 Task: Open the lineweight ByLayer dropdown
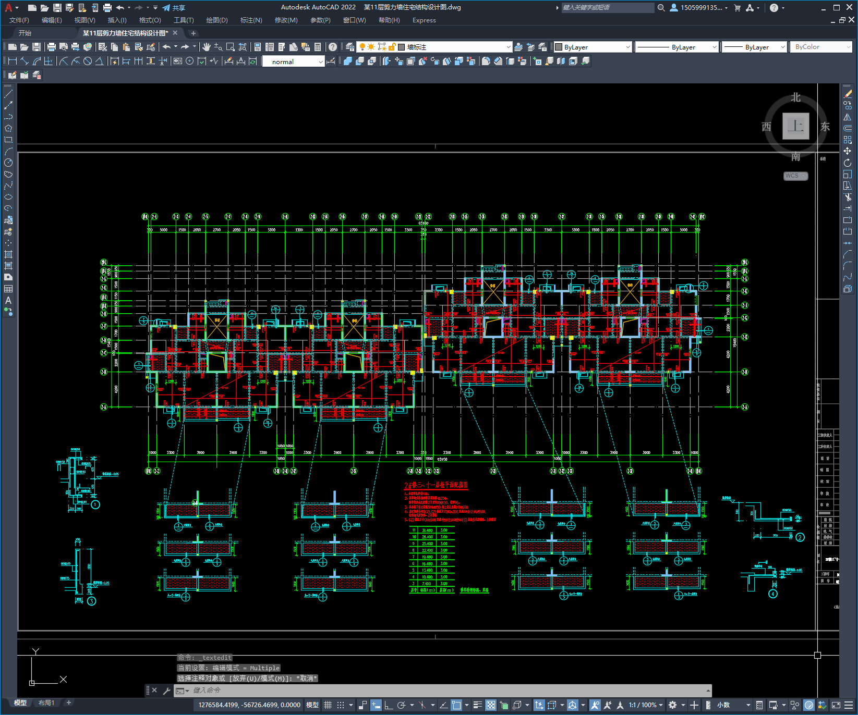(754, 47)
